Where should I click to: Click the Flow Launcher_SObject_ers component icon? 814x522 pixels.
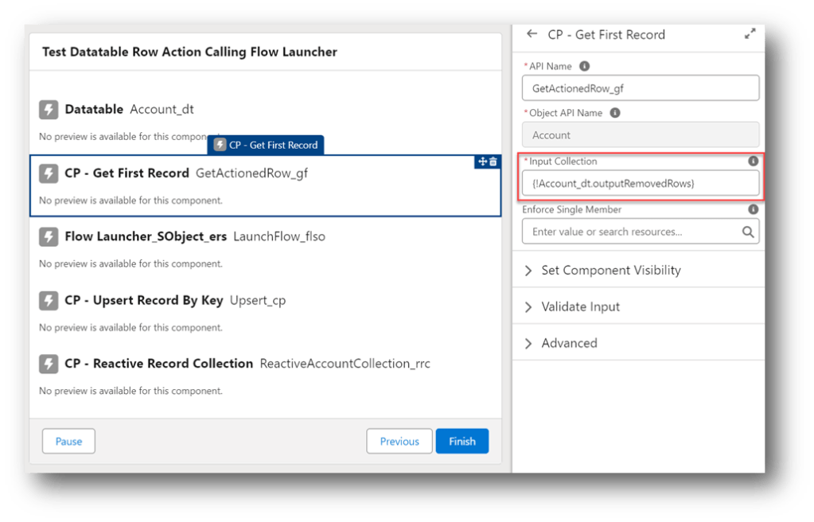pyautogui.click(x=49, y=237)
